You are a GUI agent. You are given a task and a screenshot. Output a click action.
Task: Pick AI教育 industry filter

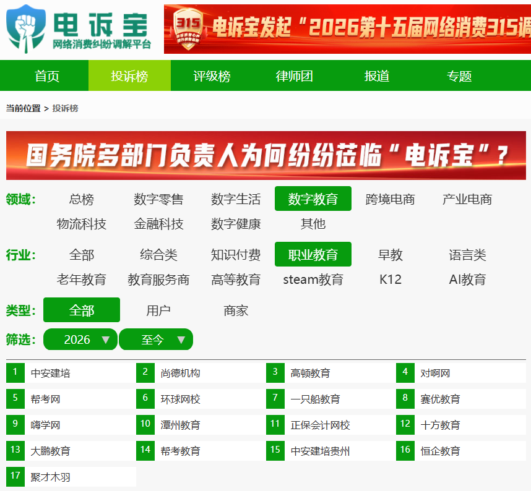click(467, 280)
